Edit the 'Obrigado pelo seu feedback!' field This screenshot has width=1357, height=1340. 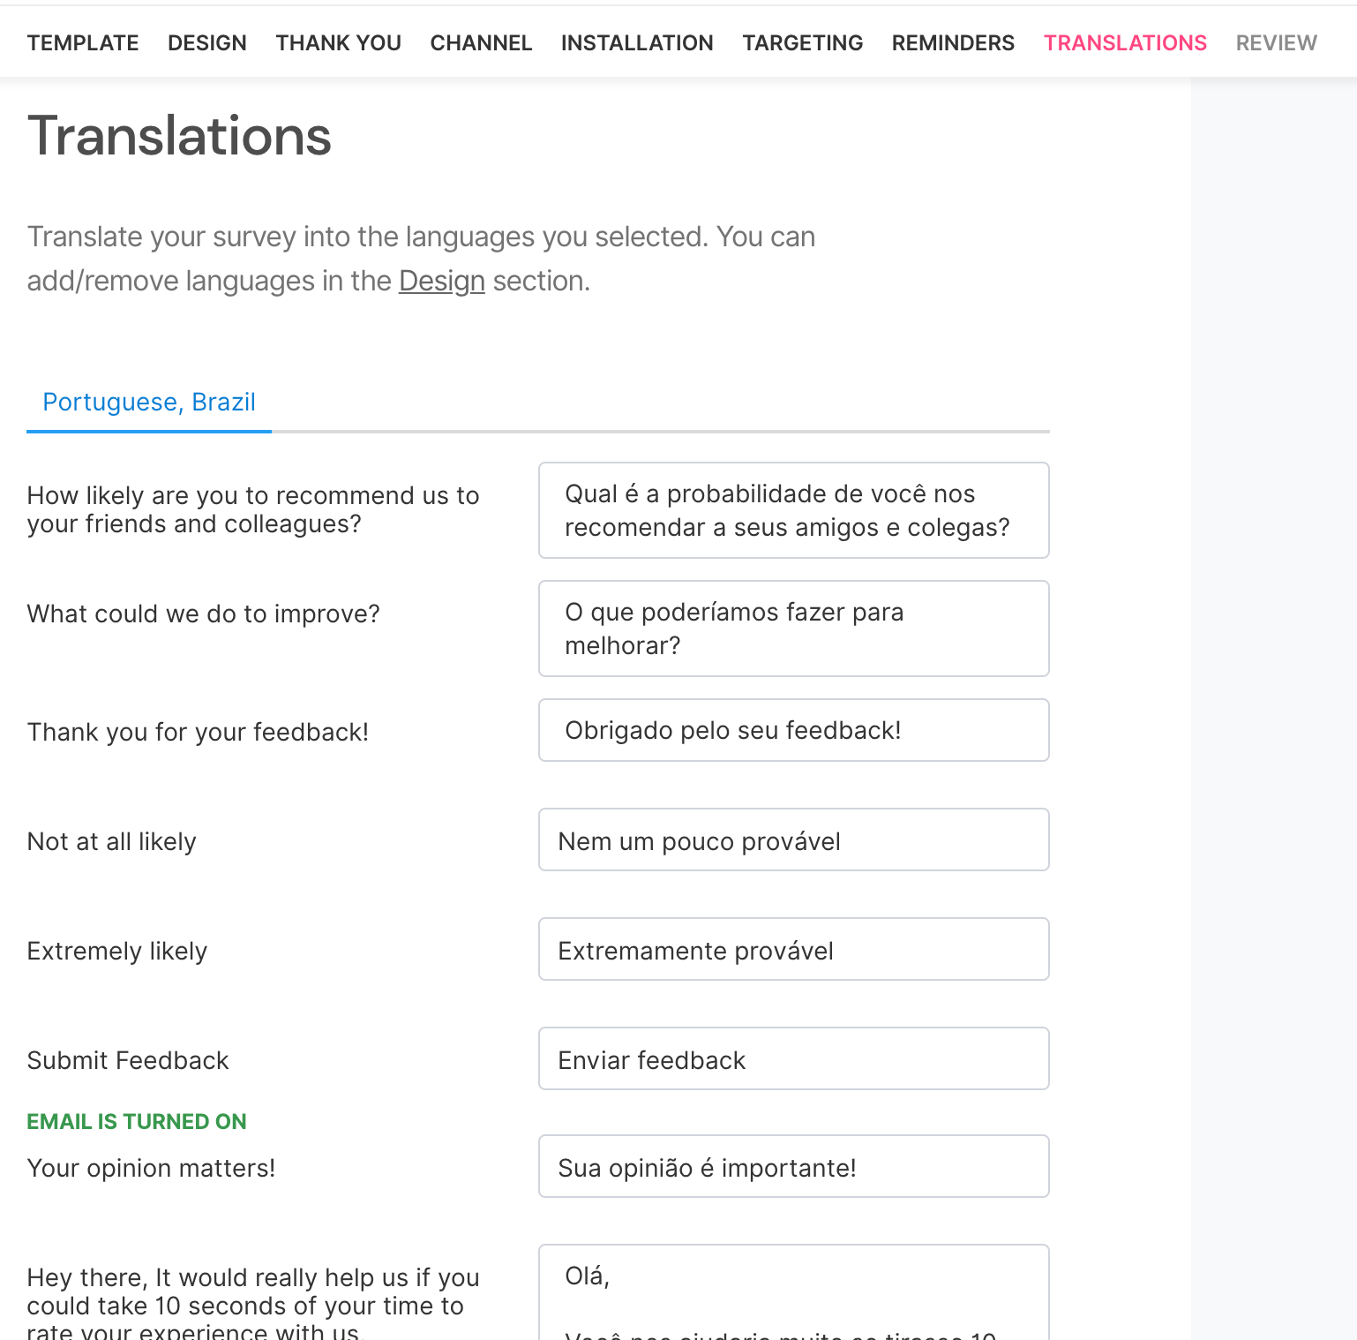coord(793,730)
